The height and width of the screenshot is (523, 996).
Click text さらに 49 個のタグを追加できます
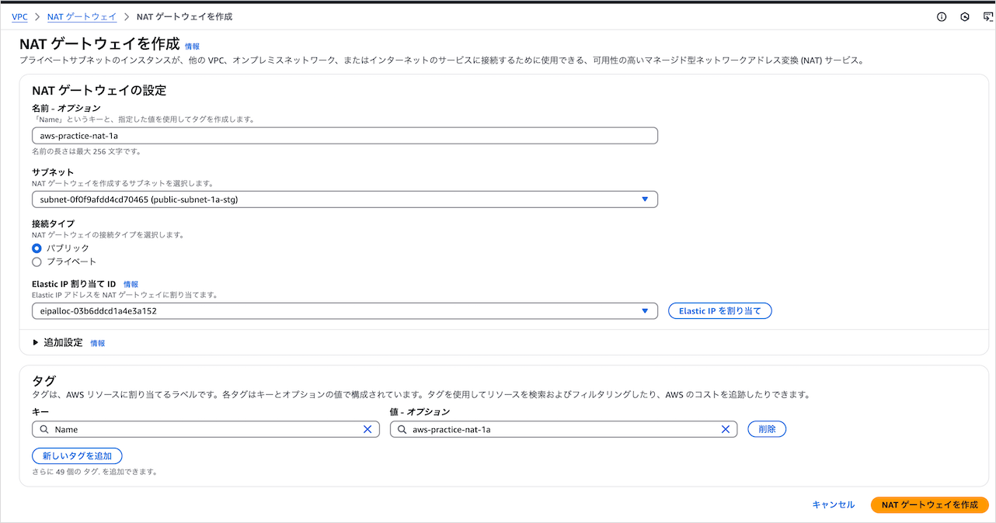click(94, 471)
